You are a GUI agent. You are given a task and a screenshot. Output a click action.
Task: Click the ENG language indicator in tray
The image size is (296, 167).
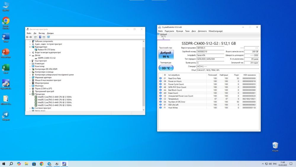(275, 164)
